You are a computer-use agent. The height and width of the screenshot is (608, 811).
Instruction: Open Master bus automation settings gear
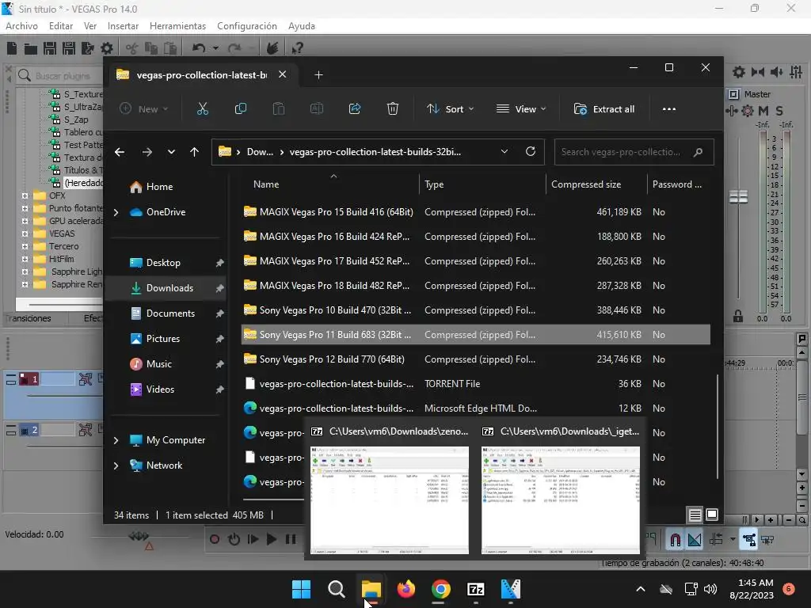[x=748, y=111]
